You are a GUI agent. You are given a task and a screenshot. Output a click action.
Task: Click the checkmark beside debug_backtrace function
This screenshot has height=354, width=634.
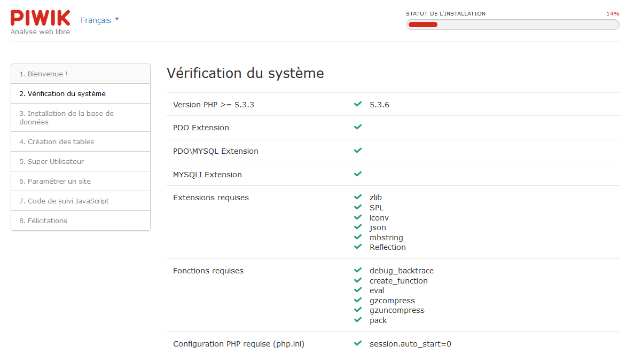(x=358, y=270)
